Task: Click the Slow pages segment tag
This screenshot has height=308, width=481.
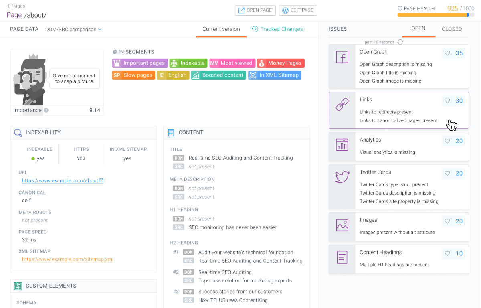Action: click(133, 75)
